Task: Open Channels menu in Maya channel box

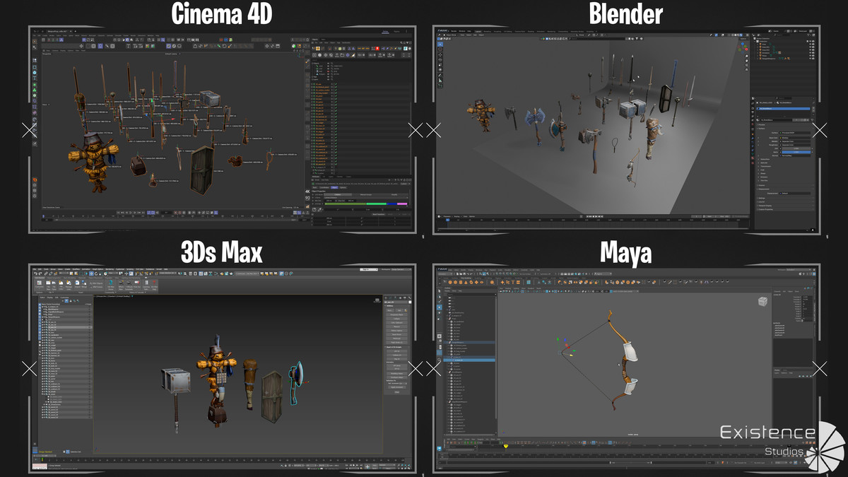Action: pos(777,292)
